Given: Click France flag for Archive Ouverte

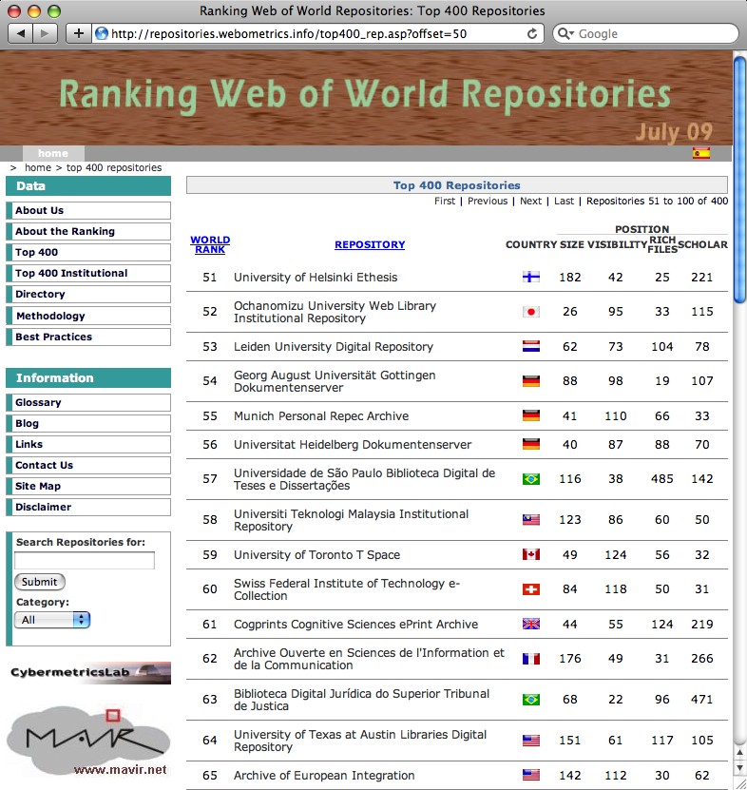Looking at the screenshot, I should click(x=531, y=659).
